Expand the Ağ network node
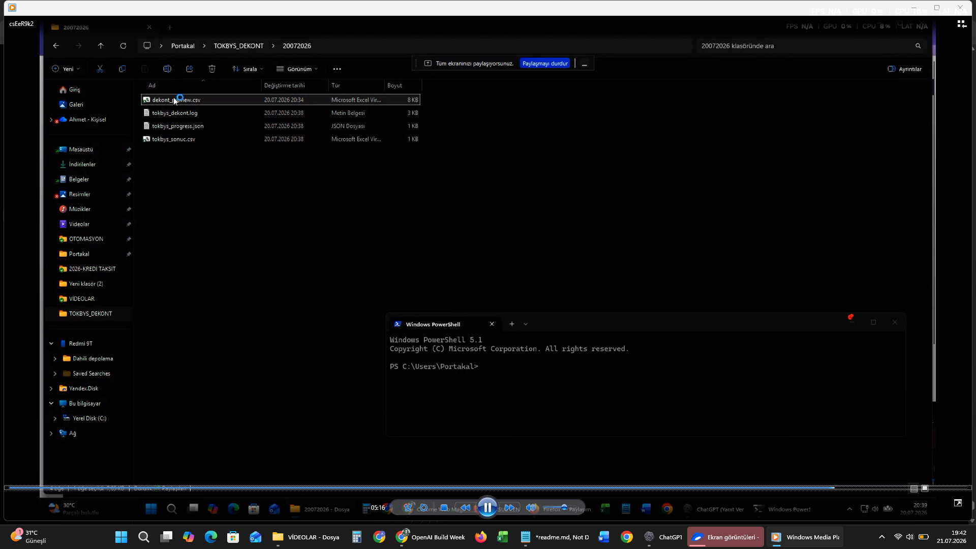Screen dimensions: 976x549 tap(51, 434)
